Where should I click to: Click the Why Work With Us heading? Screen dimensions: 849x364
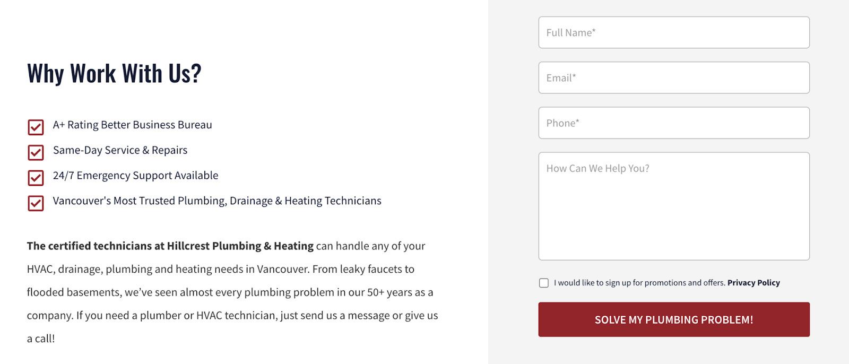pyautogui.click(x=114, y=74)
